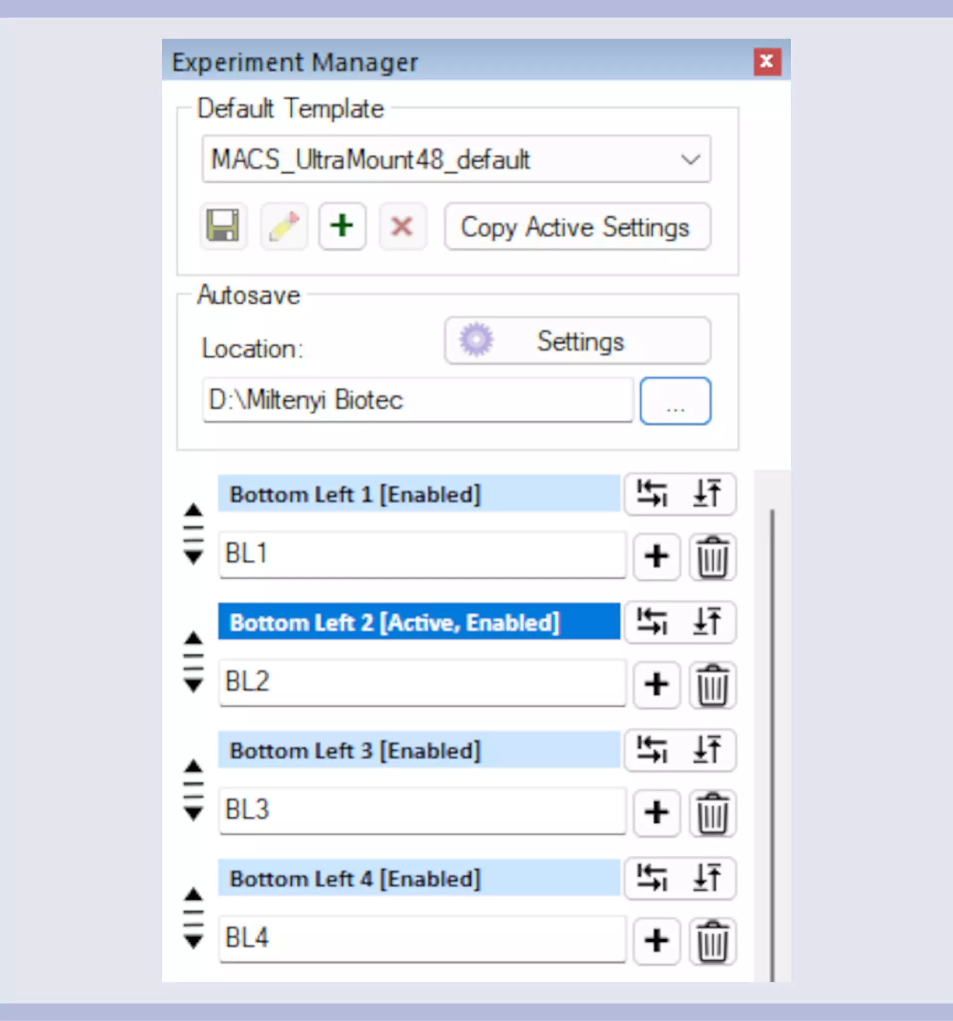Click the plus button next to BL4
The height and width of the screenshot is (1021, 953).
pos(657,941)
